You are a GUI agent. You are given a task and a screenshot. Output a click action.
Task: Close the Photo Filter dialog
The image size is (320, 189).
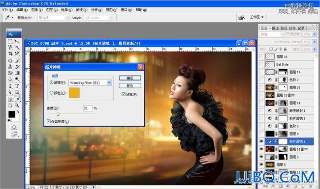tap(141, 67)
